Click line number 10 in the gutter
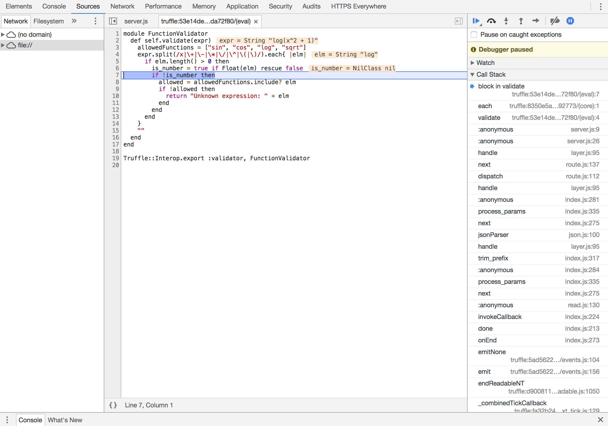608x426 pixels. point(115,96)
